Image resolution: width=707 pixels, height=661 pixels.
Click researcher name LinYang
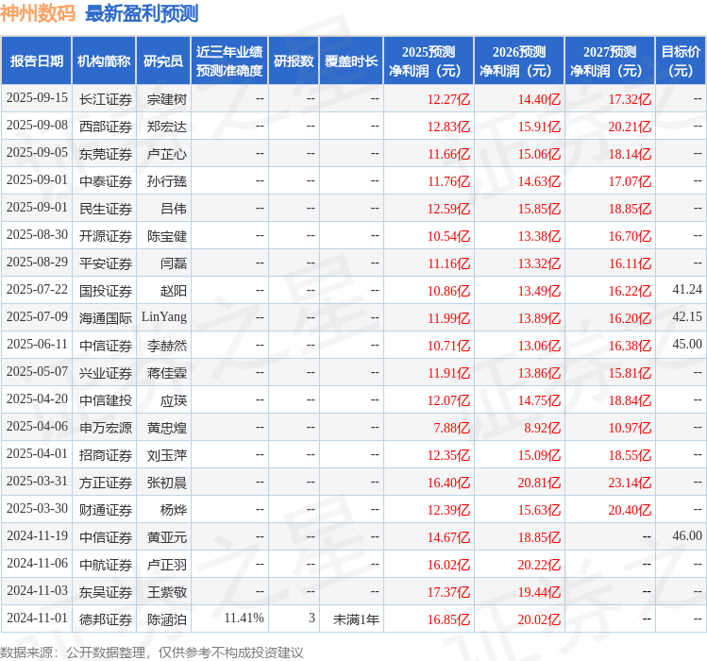click(164, 317)
